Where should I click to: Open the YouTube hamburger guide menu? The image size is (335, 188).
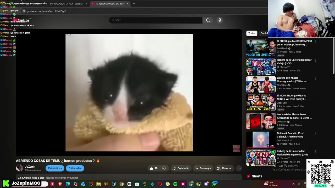(x=6, y=20)
